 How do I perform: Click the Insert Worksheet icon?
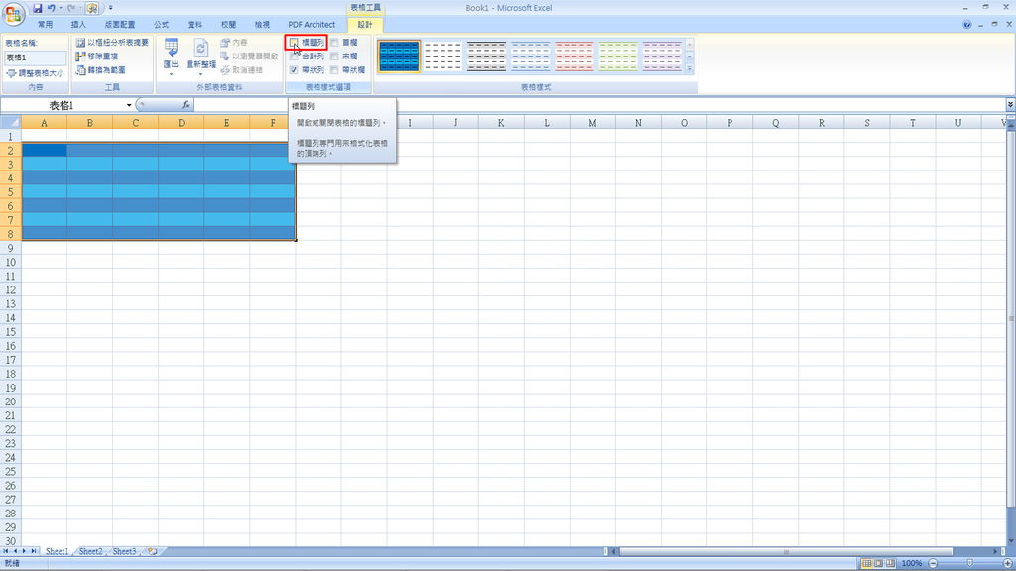[x=152, y=551]
